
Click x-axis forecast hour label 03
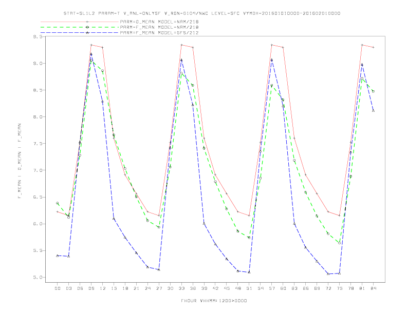pyautogui.click(x=68, y=288)
